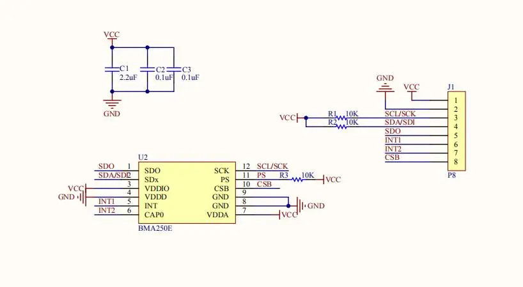The width and height of the screenshot is (523, 287).
Task: Click the GND symbol above header J1
Action: (386, 84)
